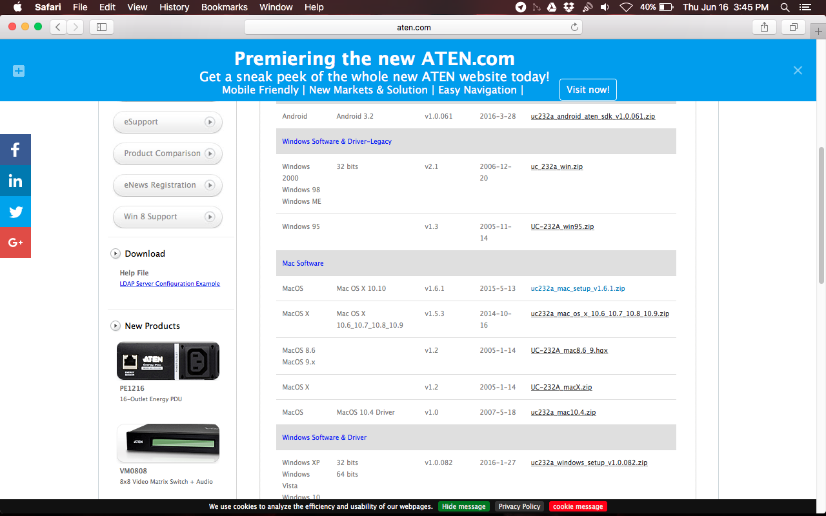The image size is (826, 516).
Task: Select the "Mac OS X 10.10" table cell
Action: [361, 288]
